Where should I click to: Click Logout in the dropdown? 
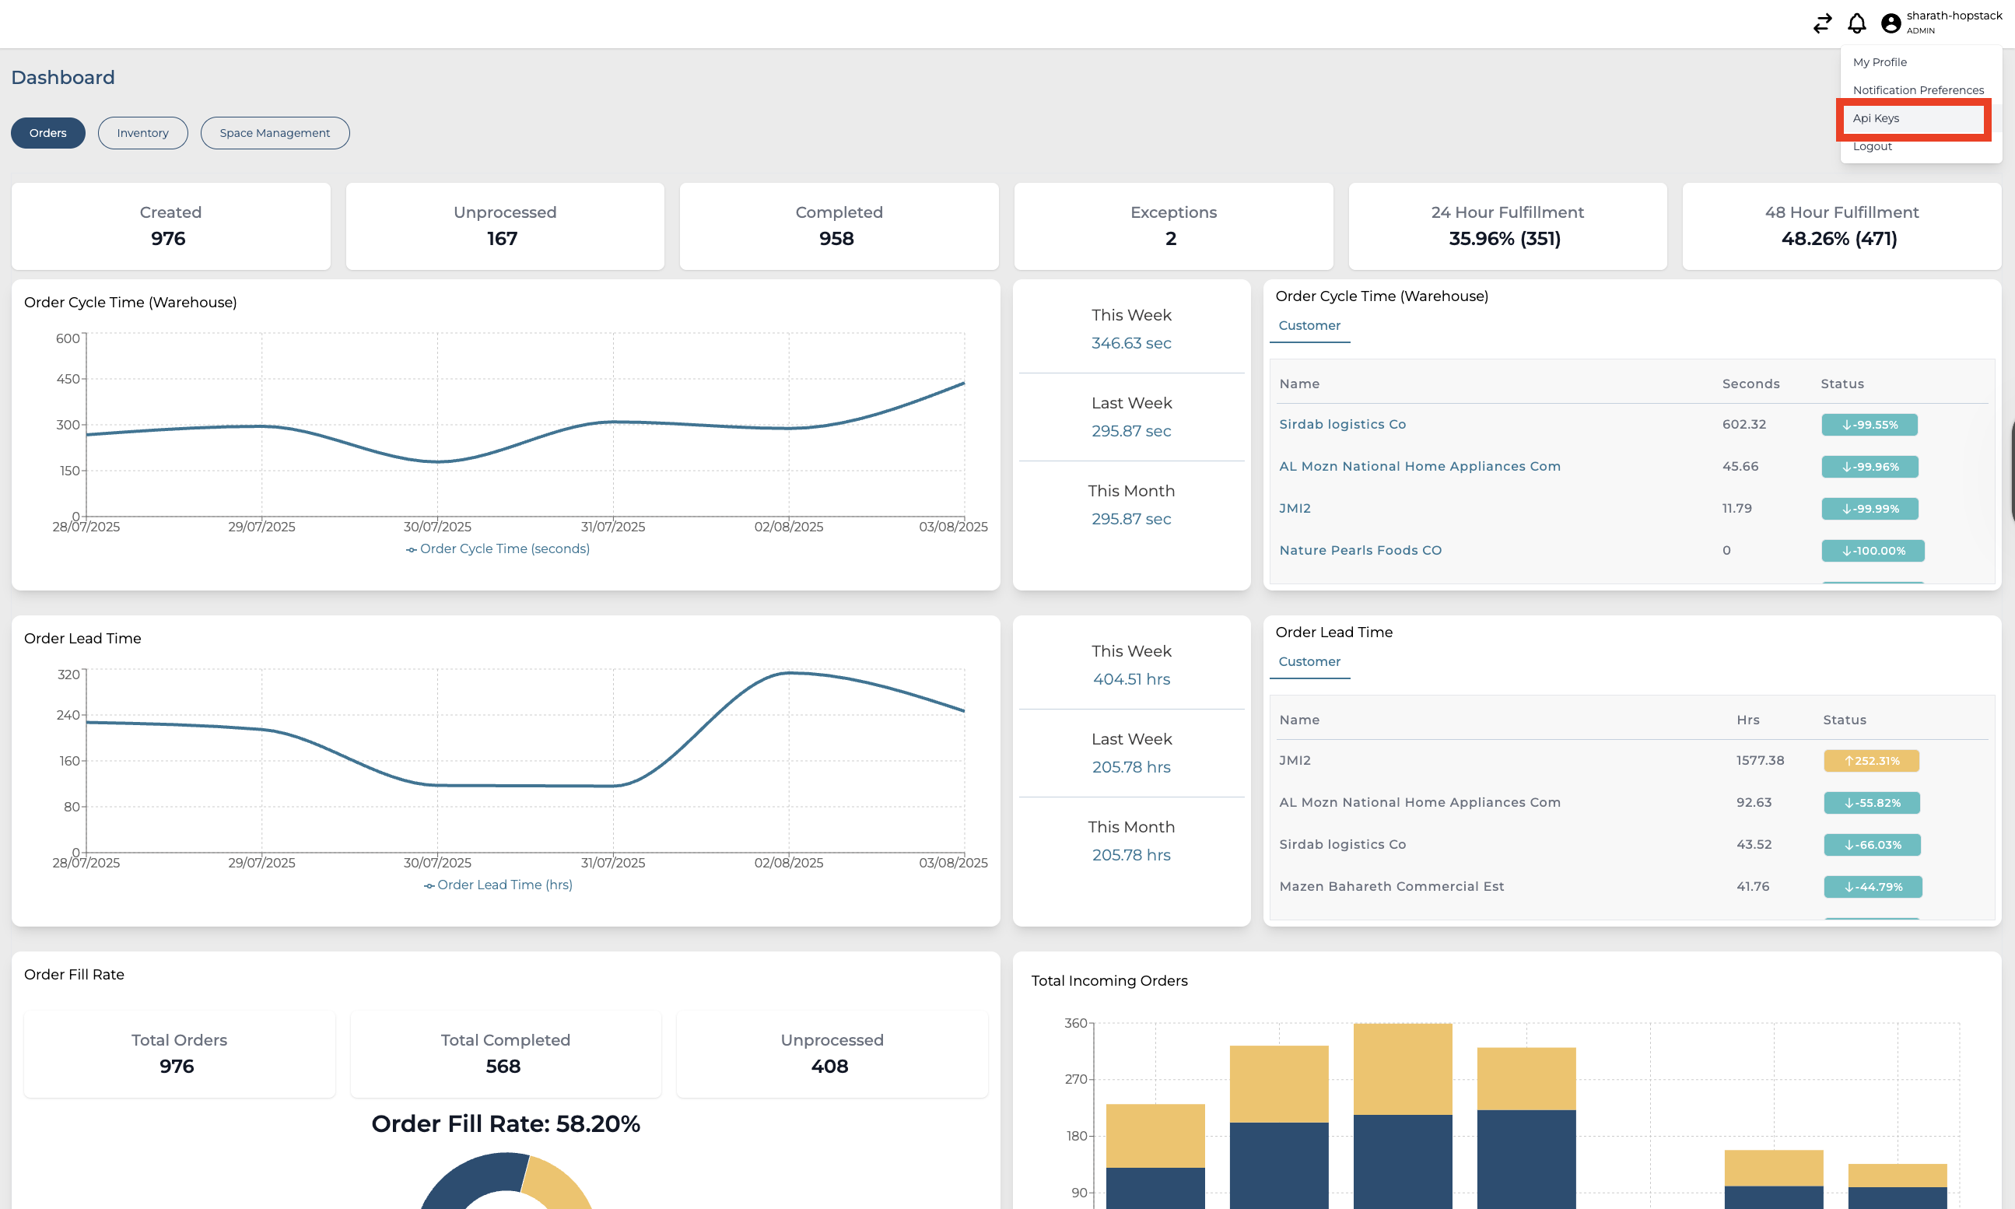click(1872, 146)
